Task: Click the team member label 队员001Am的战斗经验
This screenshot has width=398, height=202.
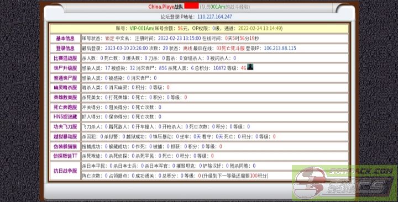Action: 225,7
